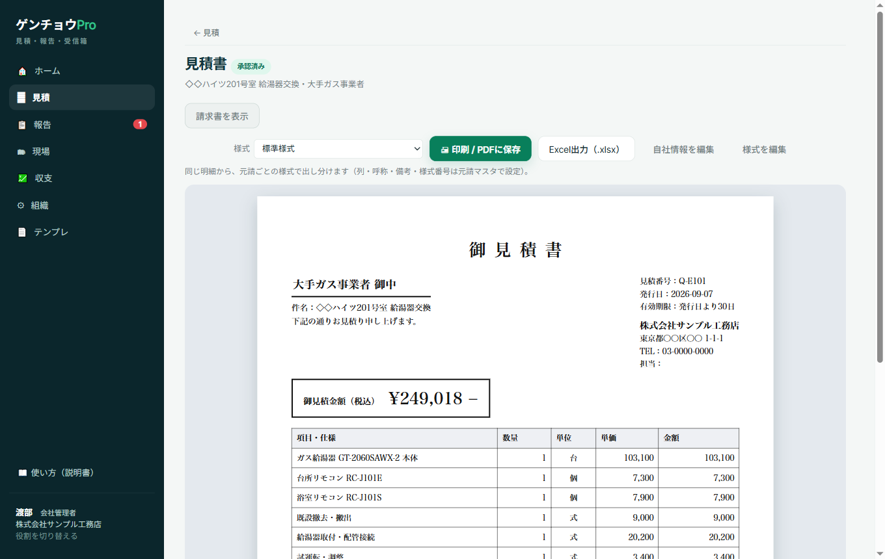Click 単位 column header
This screenshot has height=559, width=885.
(x=573, y=438)
